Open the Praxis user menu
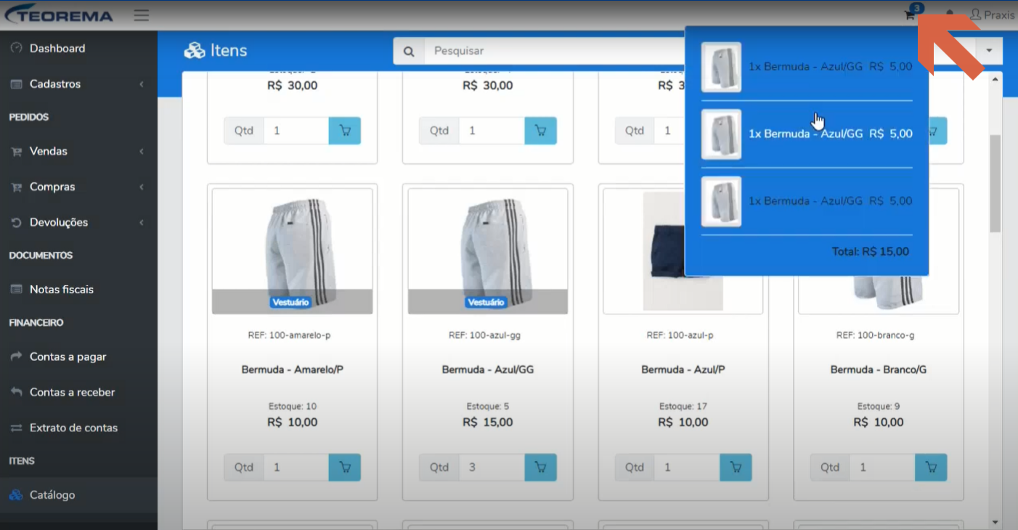Screen dimensions: 1018x530 [x=993, y=15]
